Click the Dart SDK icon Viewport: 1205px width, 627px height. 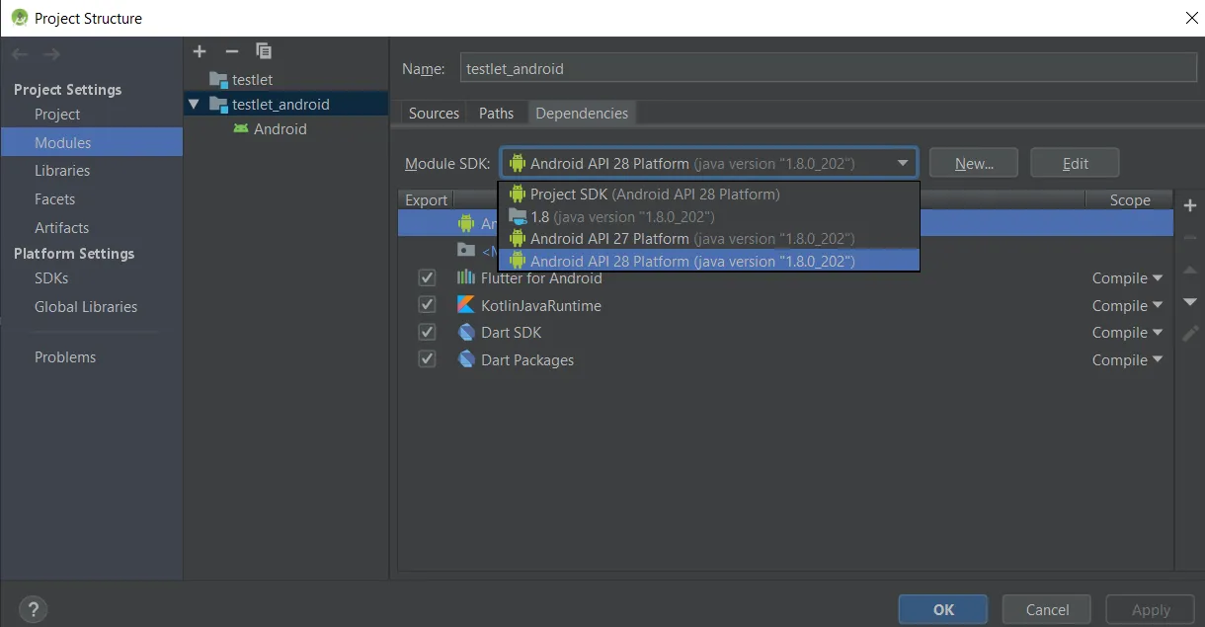pos(466,332)
